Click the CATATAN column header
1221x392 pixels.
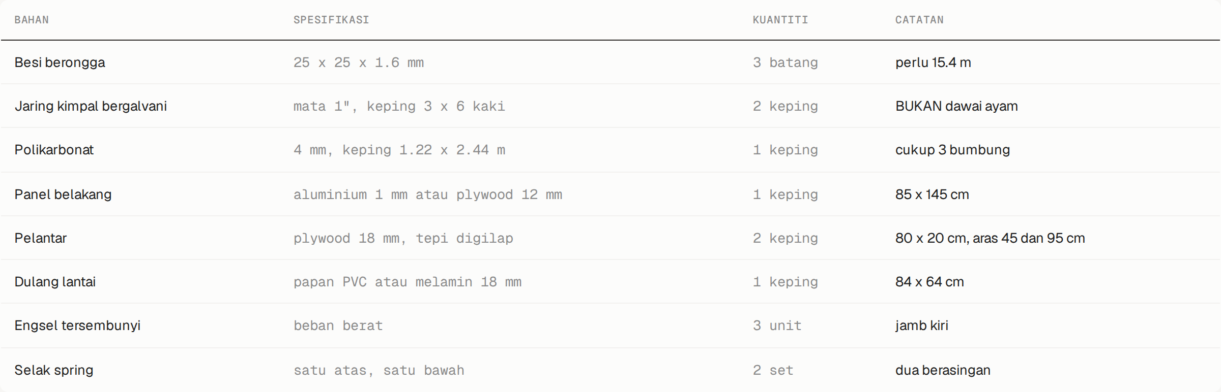point(919,20)
